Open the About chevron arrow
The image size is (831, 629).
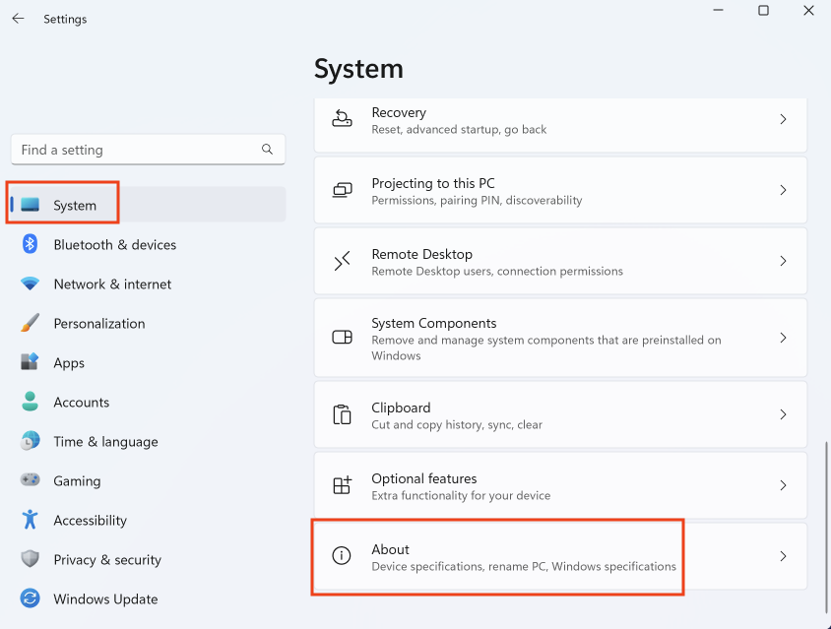coord(783,556)
